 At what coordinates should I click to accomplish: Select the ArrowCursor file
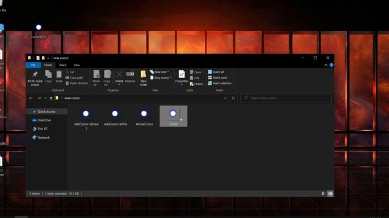click(145, 116)
